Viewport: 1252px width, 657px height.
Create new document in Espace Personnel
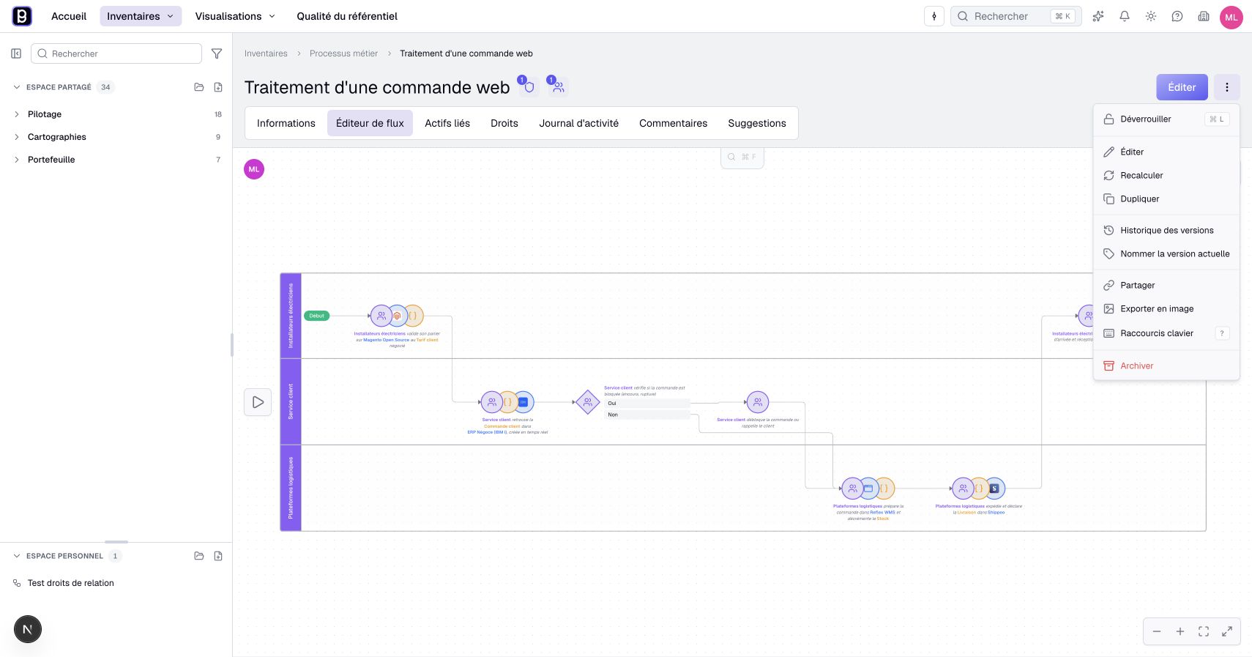click(x=218, y=556)
